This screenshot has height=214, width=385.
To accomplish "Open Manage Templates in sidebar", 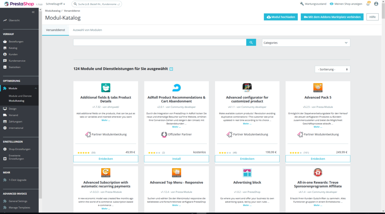I will point(19,207).
